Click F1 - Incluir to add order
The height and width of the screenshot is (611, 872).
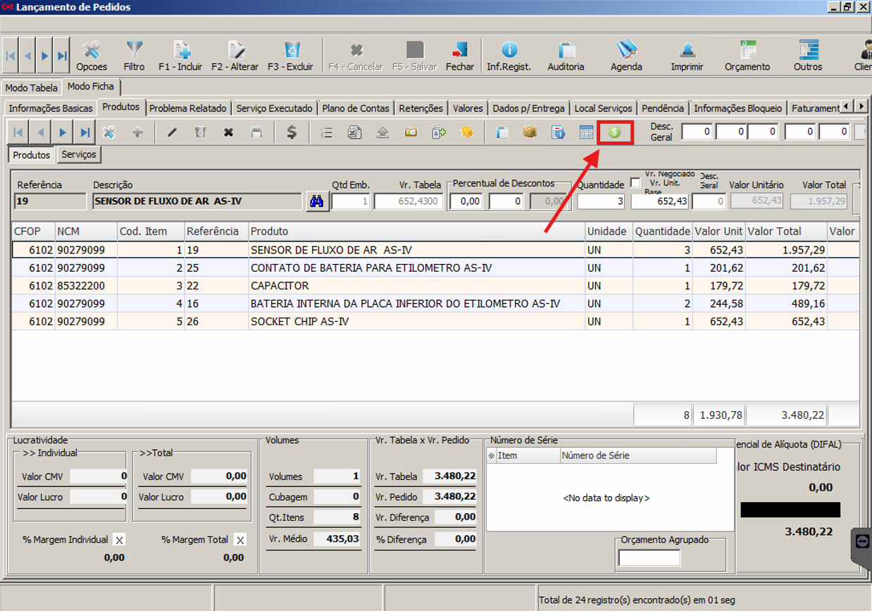tap(180, 55)
